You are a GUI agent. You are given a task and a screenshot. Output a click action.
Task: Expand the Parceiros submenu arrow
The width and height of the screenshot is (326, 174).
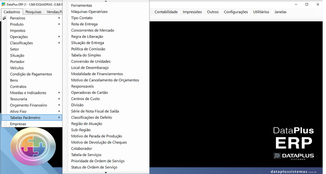click(59, 18)
